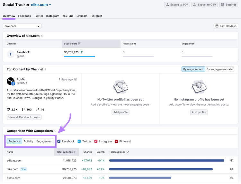241x184 pixels.
Task: Click the Facebook channel logo icon
Action: [x=11, y=54]
